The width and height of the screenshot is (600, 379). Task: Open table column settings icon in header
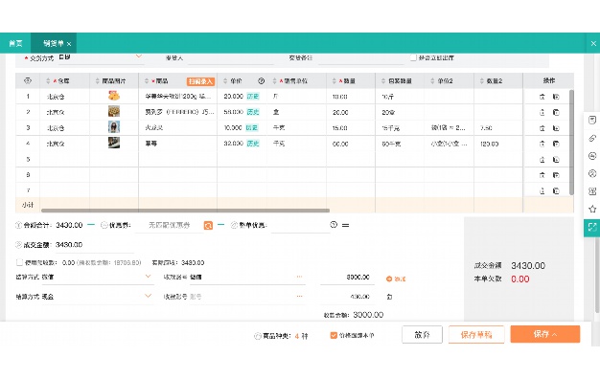click(28, 81)
